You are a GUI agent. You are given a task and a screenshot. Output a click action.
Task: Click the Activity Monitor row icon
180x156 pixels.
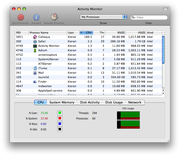point(35,46)
